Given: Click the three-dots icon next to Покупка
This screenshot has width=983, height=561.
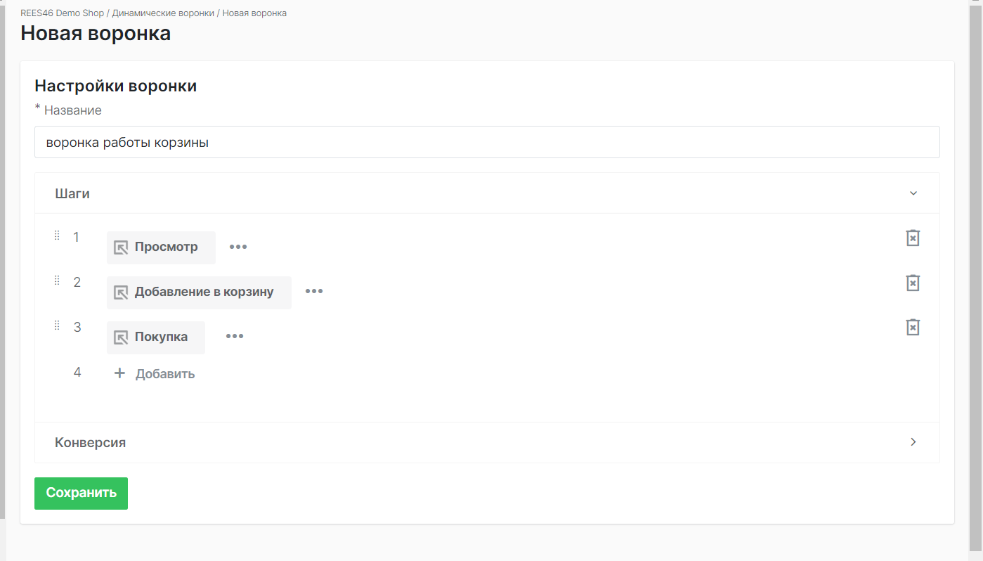Looking at the screenshot, I should click(234, 337).
